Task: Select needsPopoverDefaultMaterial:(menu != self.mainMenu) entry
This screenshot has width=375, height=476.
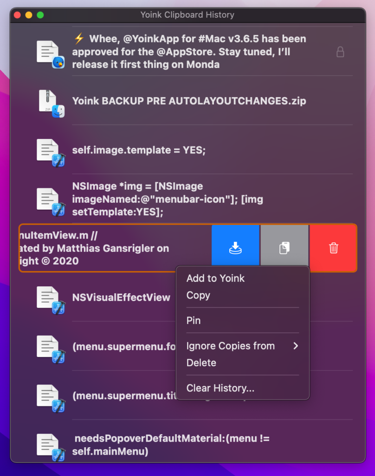Action: pos(171,445)
